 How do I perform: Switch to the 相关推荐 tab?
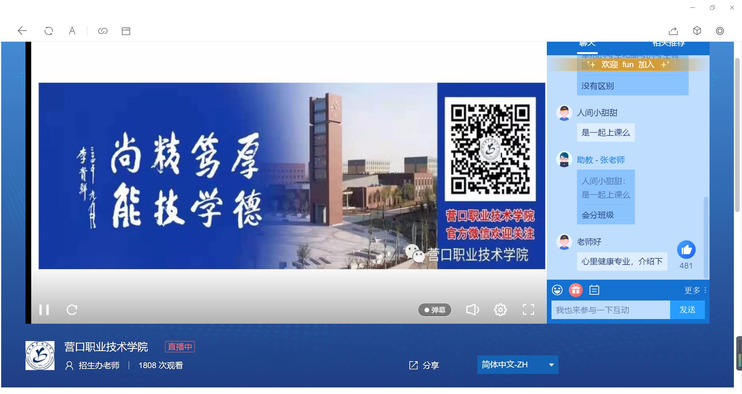[669, 44]
